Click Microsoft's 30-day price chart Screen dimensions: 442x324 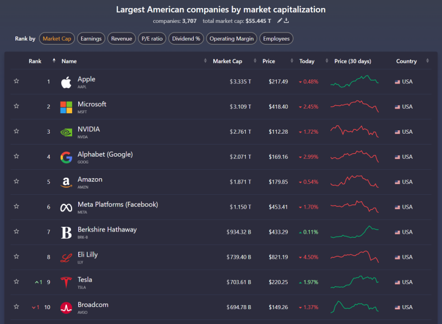(x=355, y=106)
